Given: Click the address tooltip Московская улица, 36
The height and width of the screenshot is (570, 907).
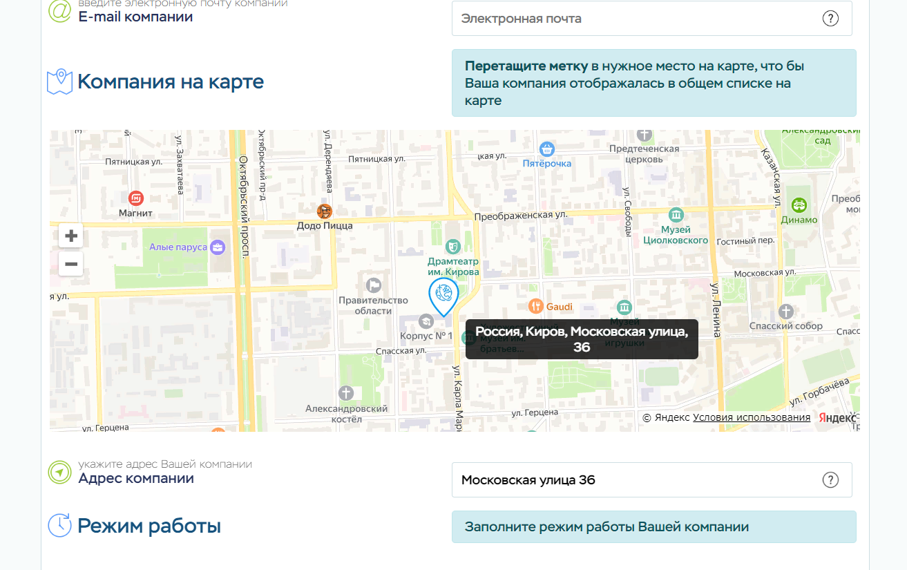Looking at the screenshot, I should tap(582, 339).
